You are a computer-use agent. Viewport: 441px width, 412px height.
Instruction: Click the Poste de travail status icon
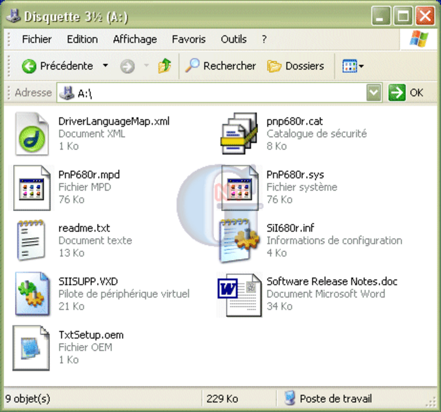[289, 398]
